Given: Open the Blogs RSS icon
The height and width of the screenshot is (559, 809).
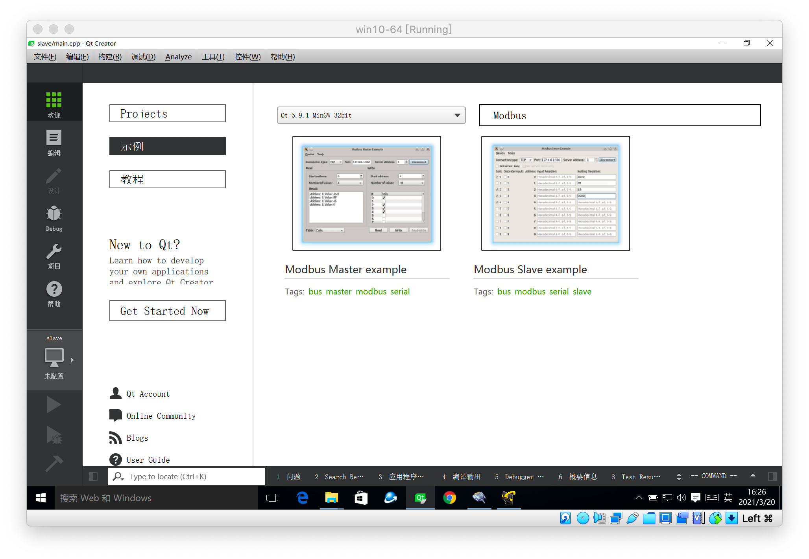Looking at the screenshot, I should point(116,438).
